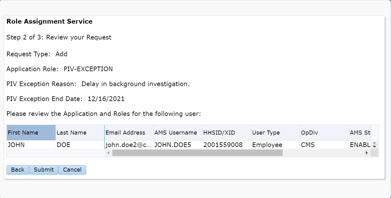Submit the role assignment request
391x198 pixels.
click(x=44, y=170)
